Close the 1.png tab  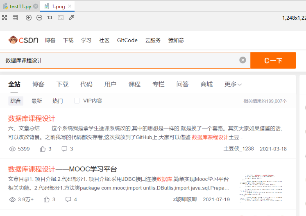pos(70,6)
